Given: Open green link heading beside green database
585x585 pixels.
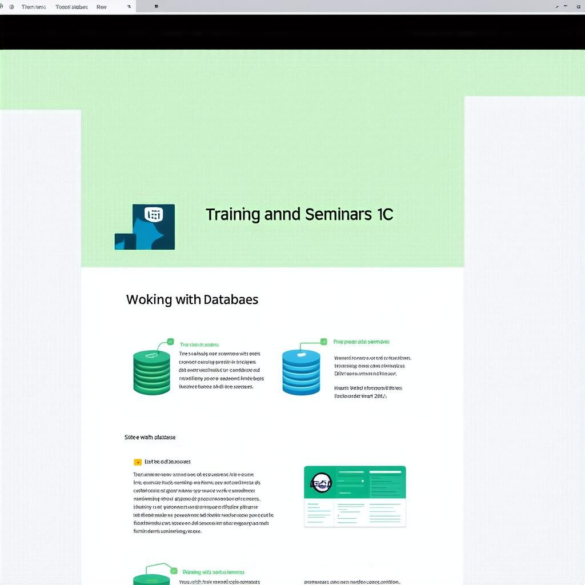Looking at the screenshot, I should pyautogui.click(x=199, y=344).
